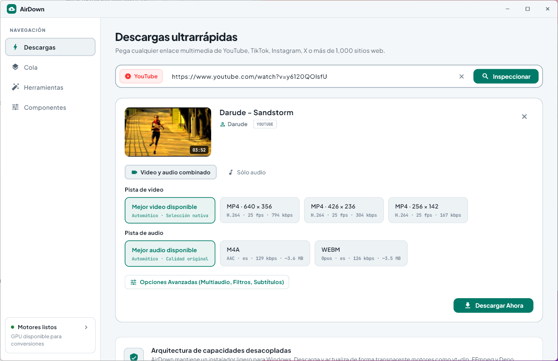Choose the WEBM Opus audio track
Image resolution: width=558 pixels, height=361 pixels.
coord(361,253)
